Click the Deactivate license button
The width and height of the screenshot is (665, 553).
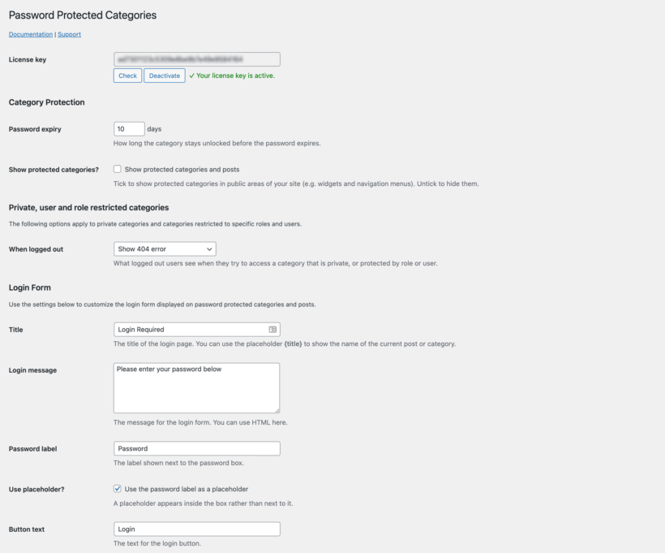pyautogui.click(x=164, y=76)
